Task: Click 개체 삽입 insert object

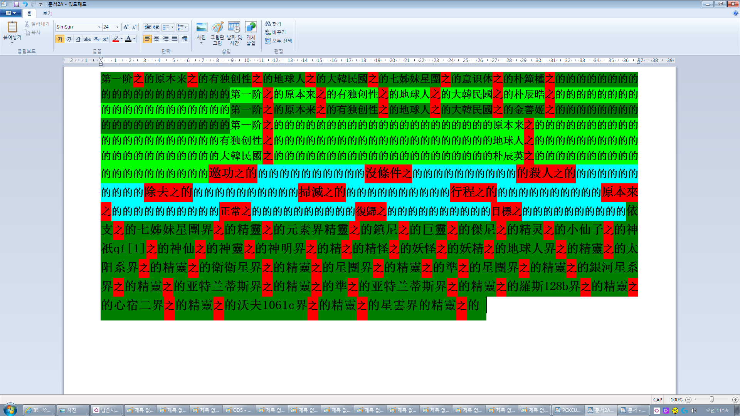Action: [x=251, y=34]
